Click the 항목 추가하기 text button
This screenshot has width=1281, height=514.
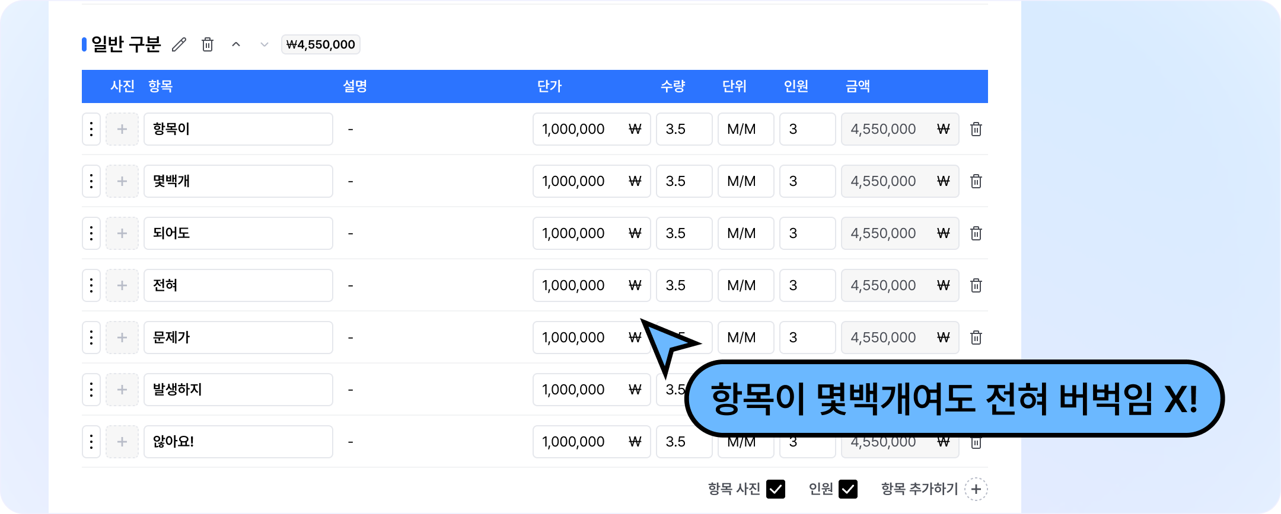pos(919,489)
